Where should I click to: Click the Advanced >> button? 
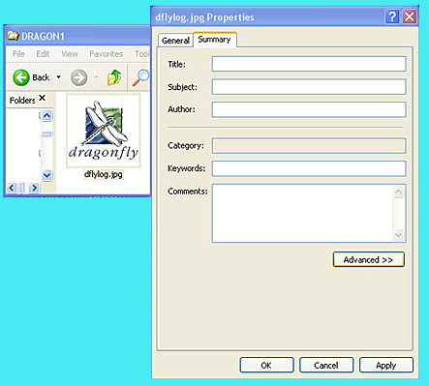(x=368, y=259)
